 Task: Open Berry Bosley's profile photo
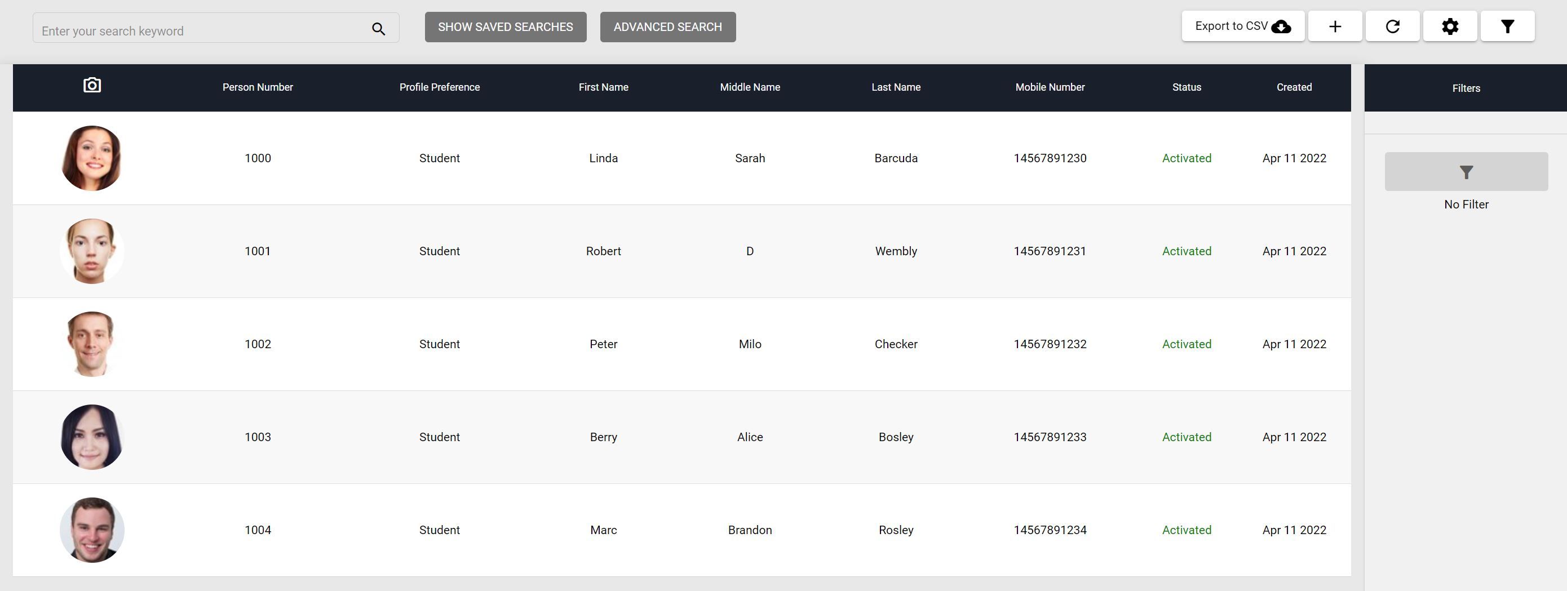(92, 437)
